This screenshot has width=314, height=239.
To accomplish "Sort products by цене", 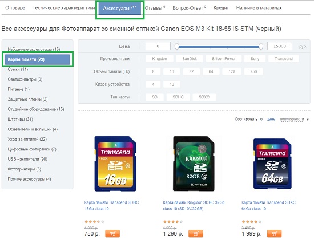I will (271, 119).
